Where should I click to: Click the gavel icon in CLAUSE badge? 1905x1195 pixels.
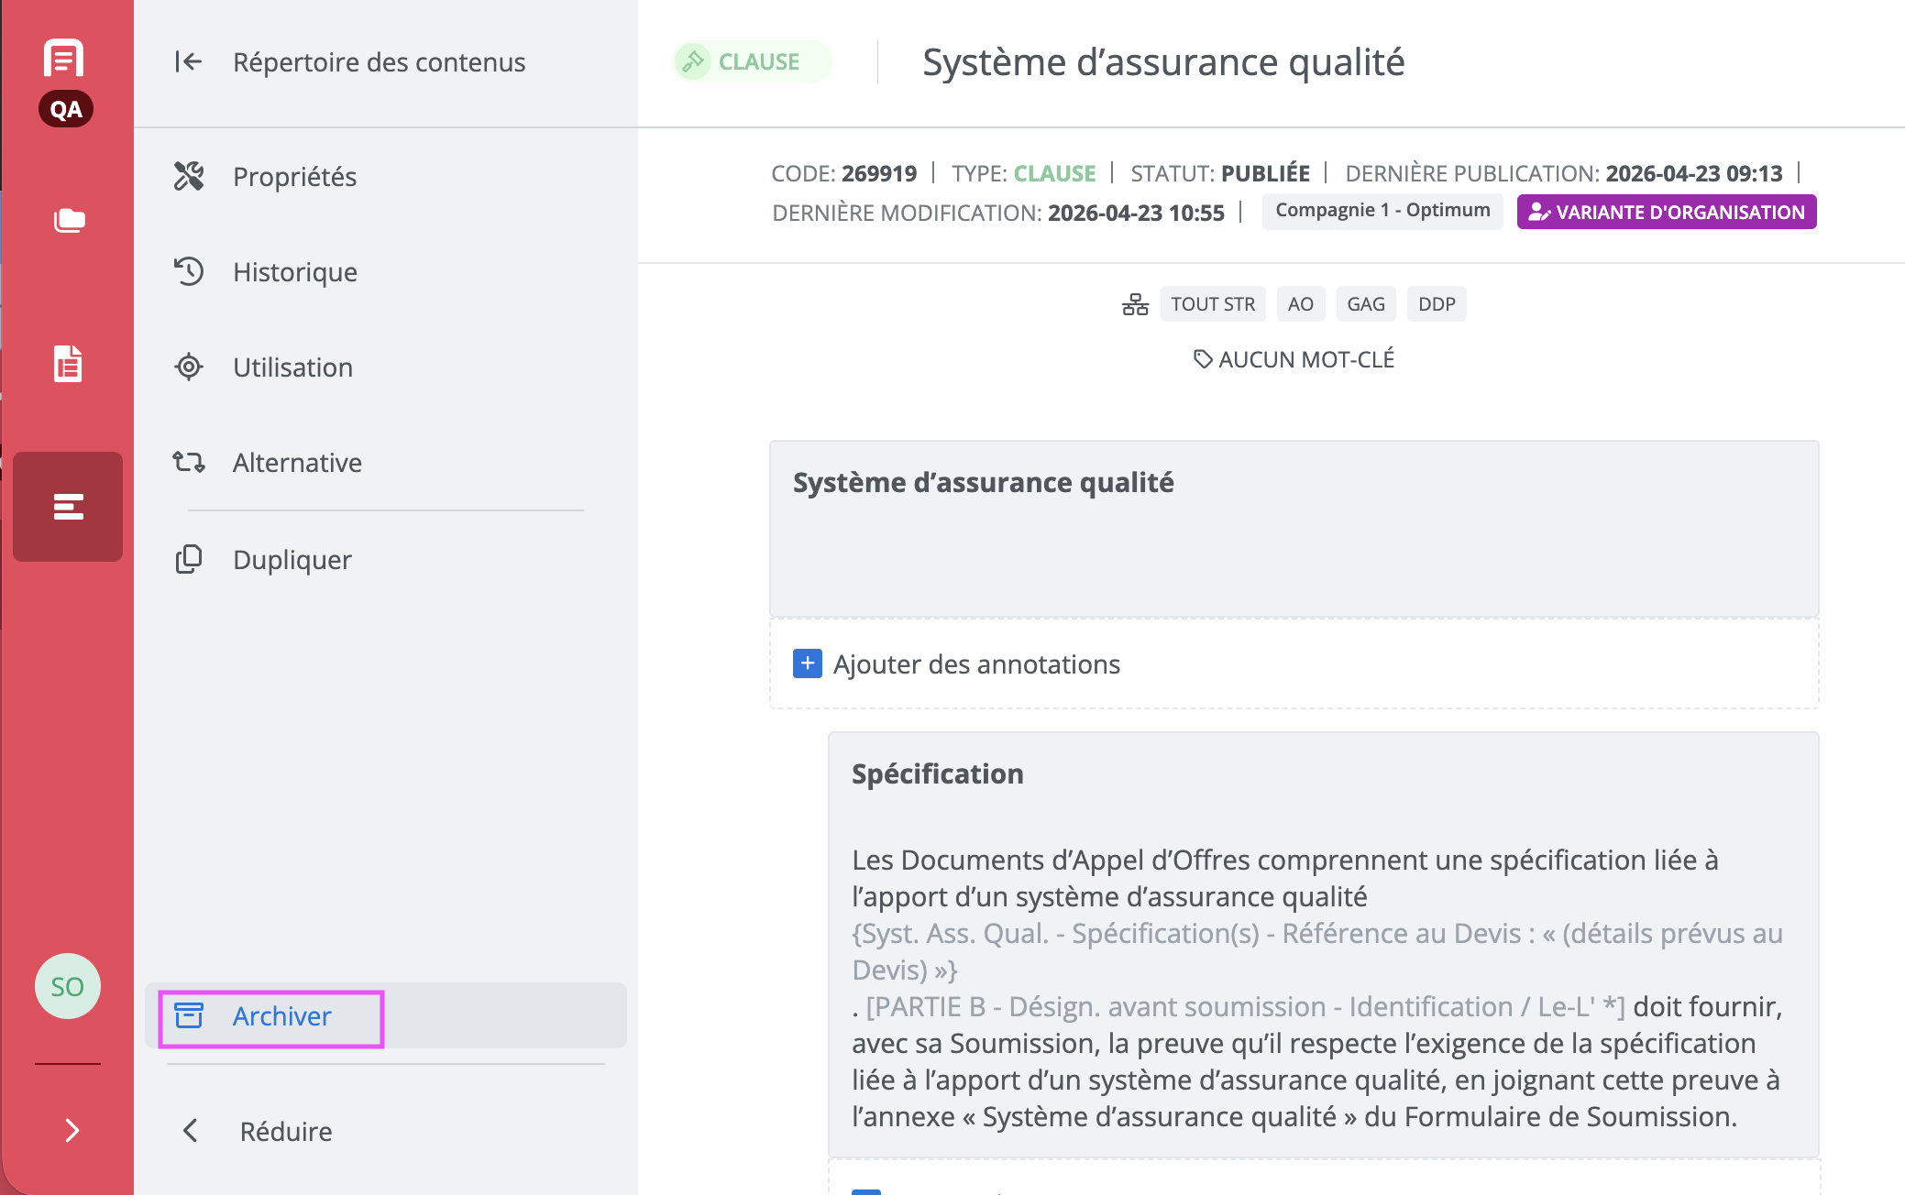(693, 61)
